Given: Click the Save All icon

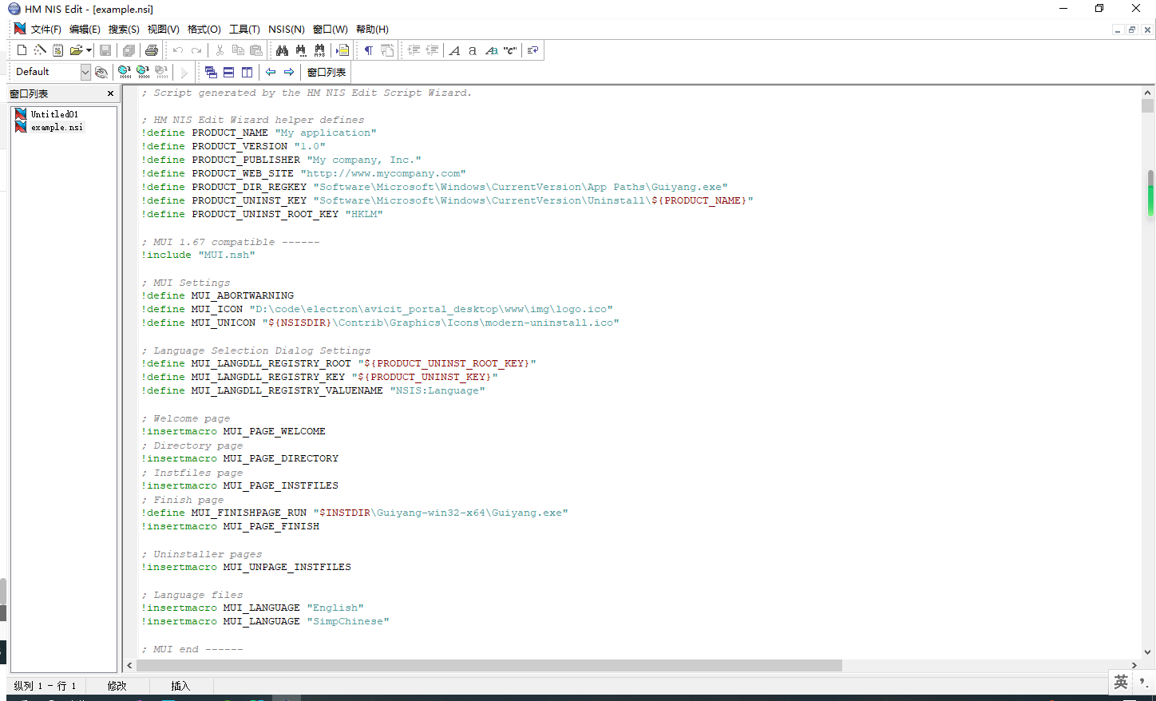Looking at the screenshot, I should [x=129, y=50].
